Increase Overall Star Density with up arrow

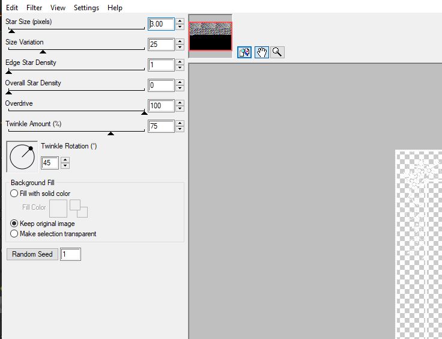(x=180, y=82)
